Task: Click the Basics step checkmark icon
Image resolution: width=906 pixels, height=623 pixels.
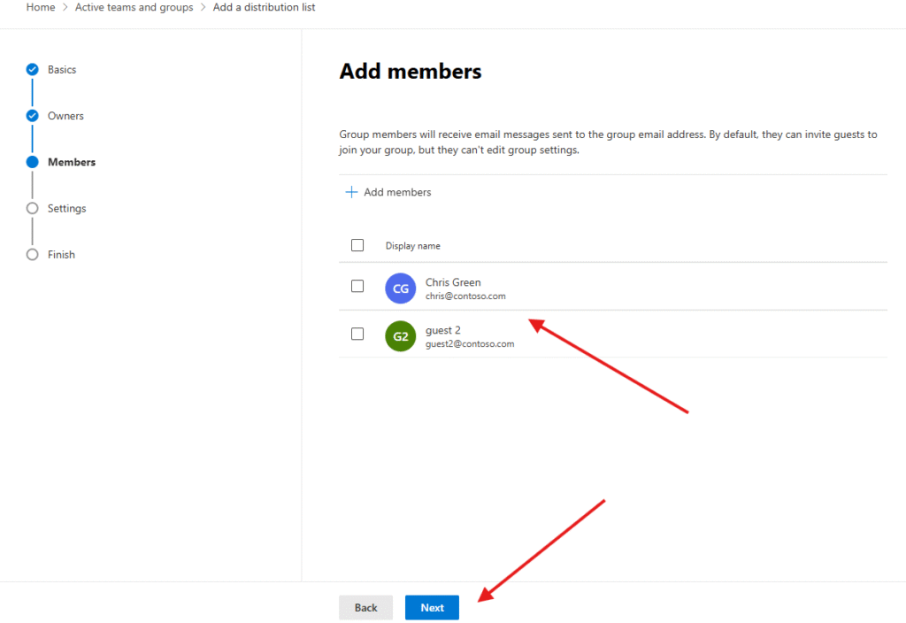Action: click(33, 69)
